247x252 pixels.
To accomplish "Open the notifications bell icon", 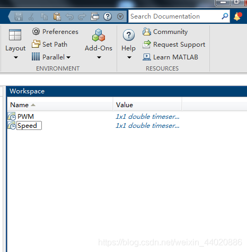I will point(237,16).
